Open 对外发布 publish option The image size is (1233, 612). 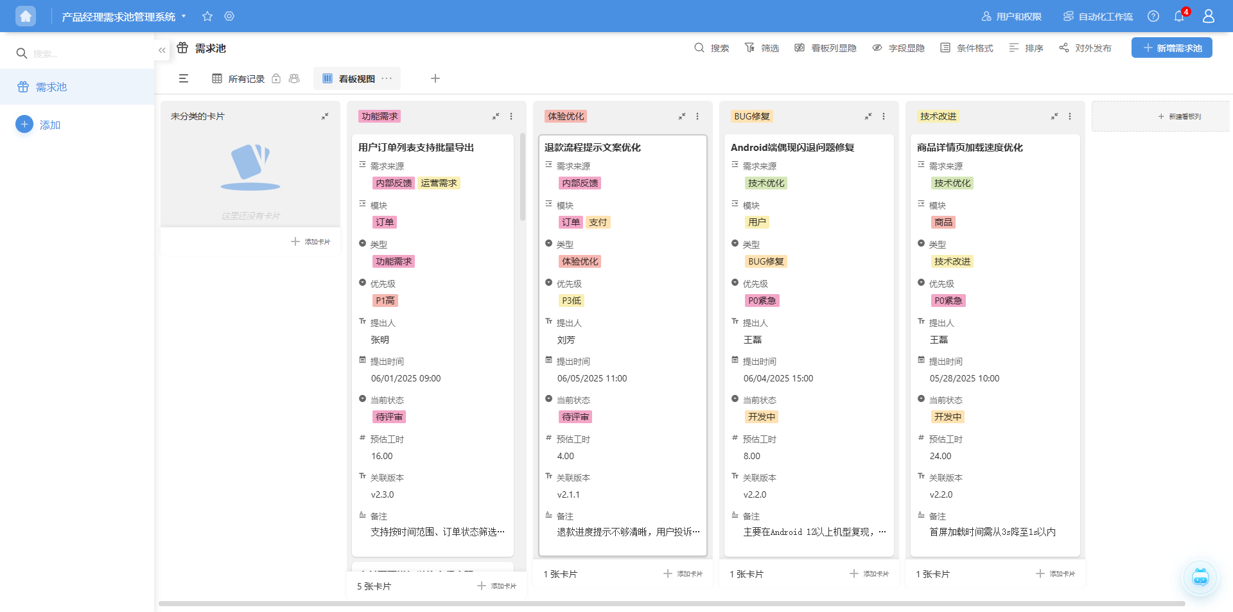[1085, 48]
